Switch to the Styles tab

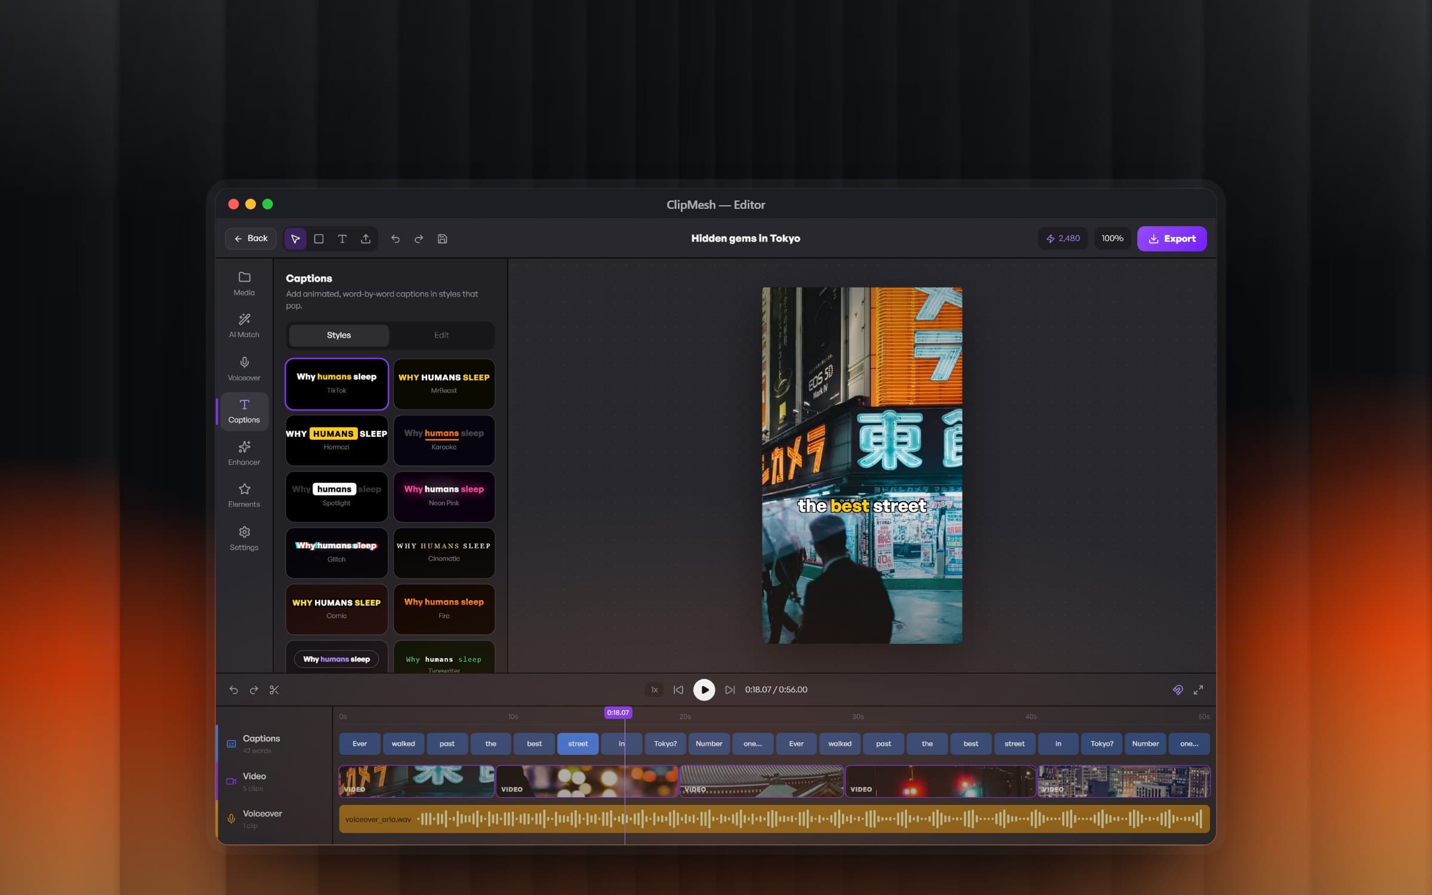[x=339, y=335]
